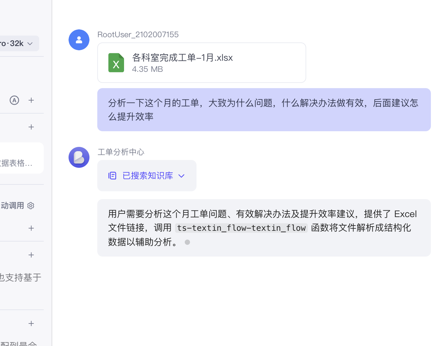Click the RootUser avatar icon
The width and height of the screenshot is (442, 346).
(79, 40)
